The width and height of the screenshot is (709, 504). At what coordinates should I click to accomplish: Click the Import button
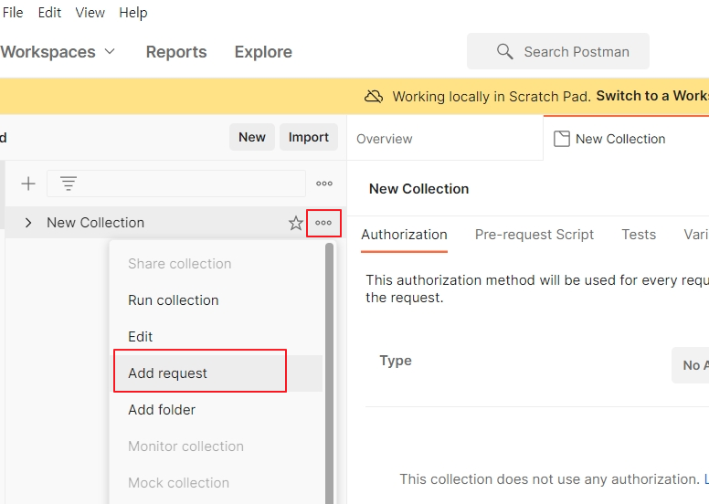tap(309, 137)
